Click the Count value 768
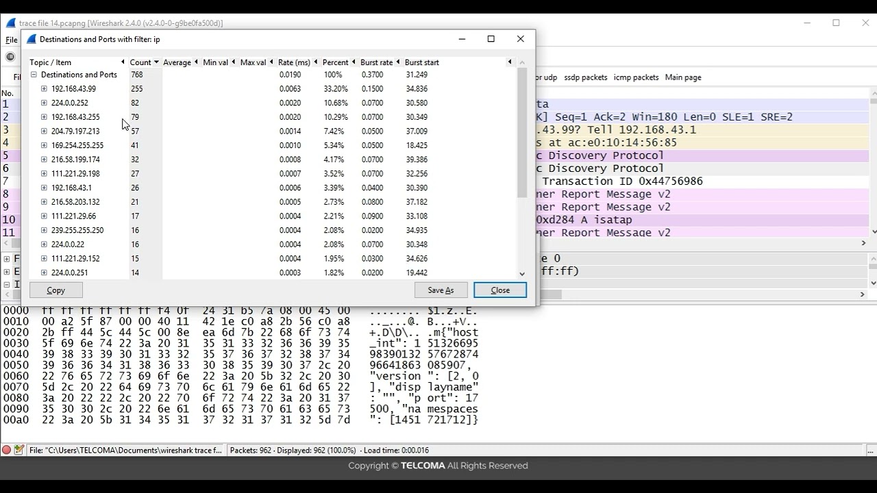 point(137,75)
